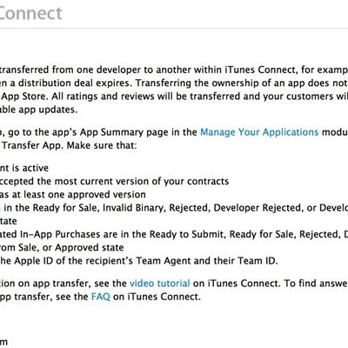Open the video tutorial link

pyautogui.click(x=160, y=283)
